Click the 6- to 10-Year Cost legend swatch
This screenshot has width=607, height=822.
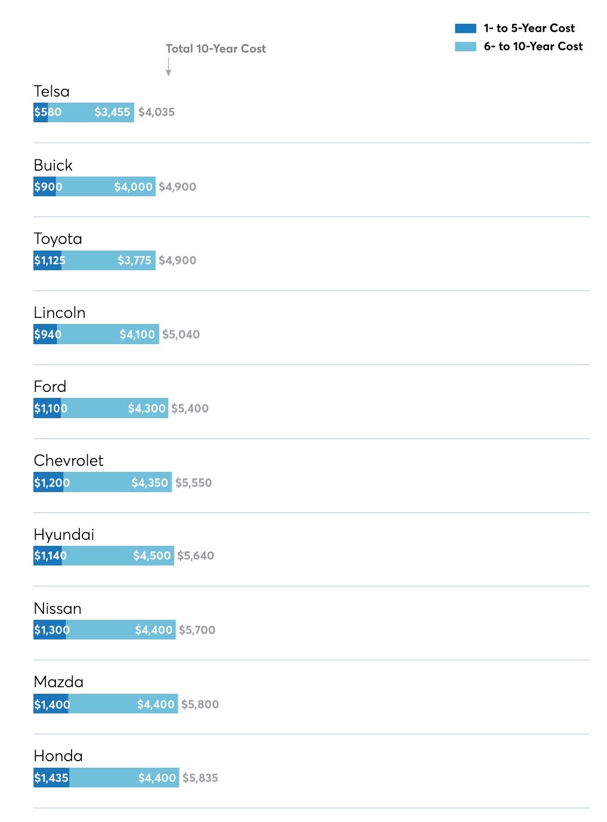click(465, 47)
